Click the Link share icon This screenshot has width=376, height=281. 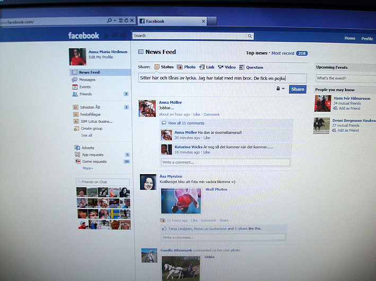tap(202, 67)
